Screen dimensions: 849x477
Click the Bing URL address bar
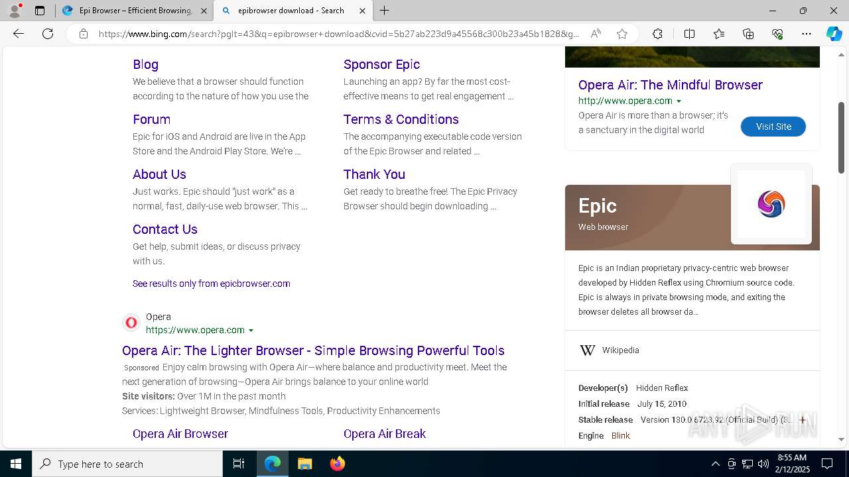(338, 34)
